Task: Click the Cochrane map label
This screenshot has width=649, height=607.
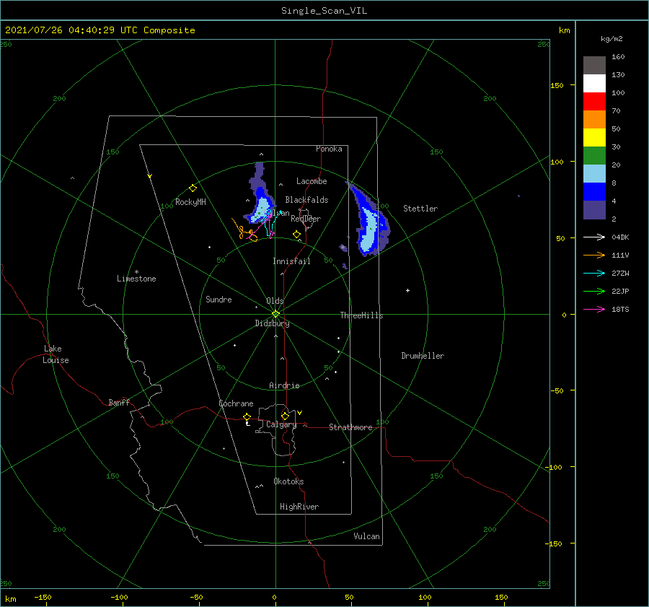Action: point(236,403)
